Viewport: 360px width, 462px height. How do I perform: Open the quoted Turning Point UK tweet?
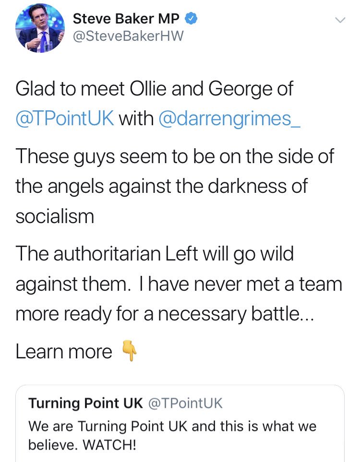click(180, 424)
